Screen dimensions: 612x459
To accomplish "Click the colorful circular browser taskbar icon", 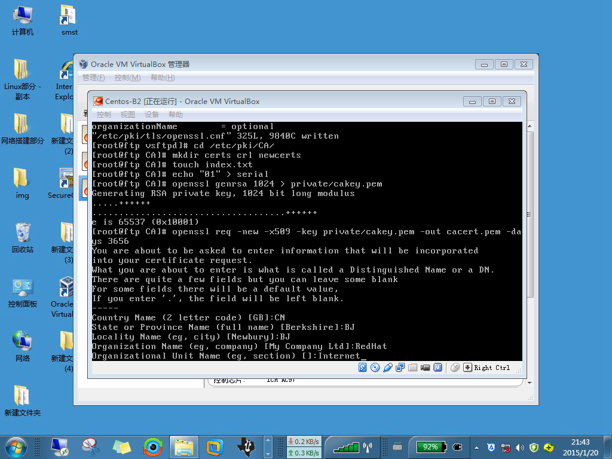I will tap(153, 447).
